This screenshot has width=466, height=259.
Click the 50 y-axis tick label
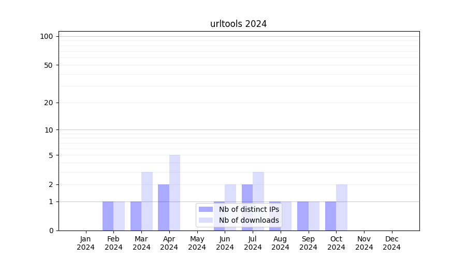[x=48, y=65]
